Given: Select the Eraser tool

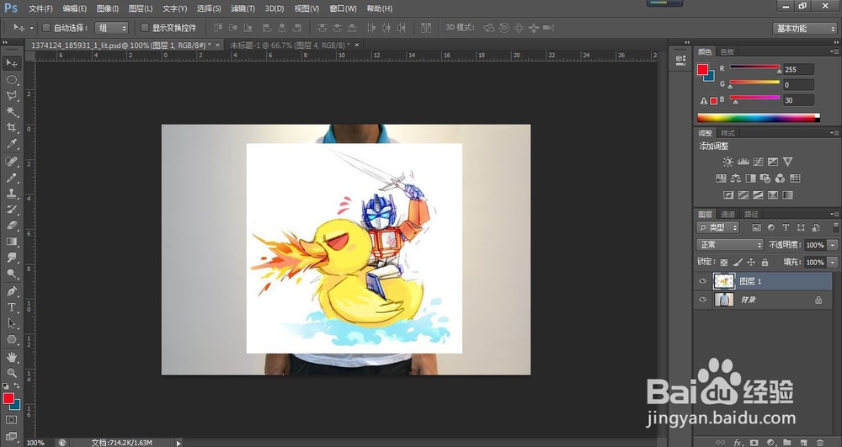Looking at the screenshot, I should (x=11, y=226).
